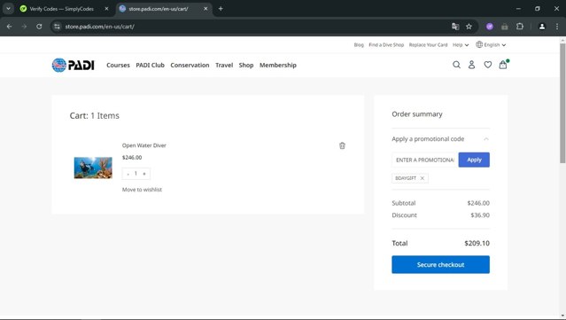This screenshot has height=320, width=566.
Task: Close the Verify Codes SimplyCodes tab
Action: (106, 9)
